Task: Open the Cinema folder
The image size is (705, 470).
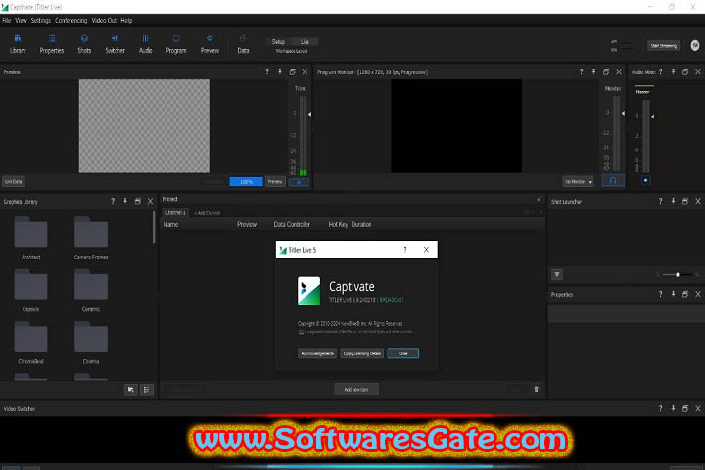Action: pyautogui.click(x=91, y=343)
